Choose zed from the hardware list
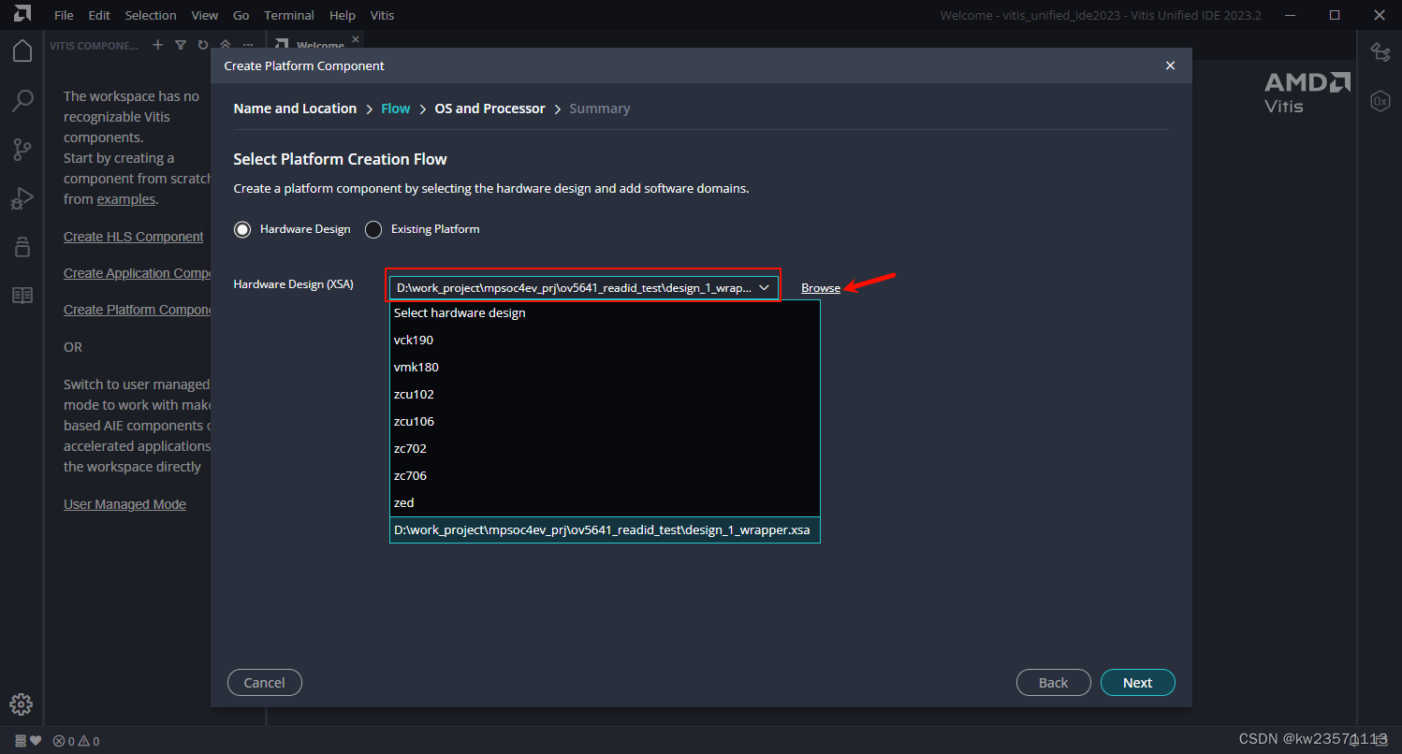The height and width of the screenshot is (754, 1402). coord(605,502)
